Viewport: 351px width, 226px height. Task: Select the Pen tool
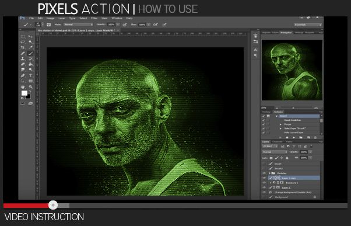(23, 75)
